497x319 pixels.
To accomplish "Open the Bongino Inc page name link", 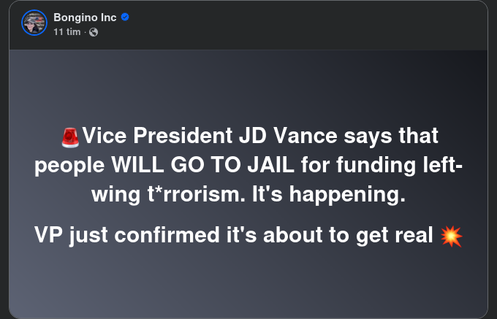I will 85,17.
